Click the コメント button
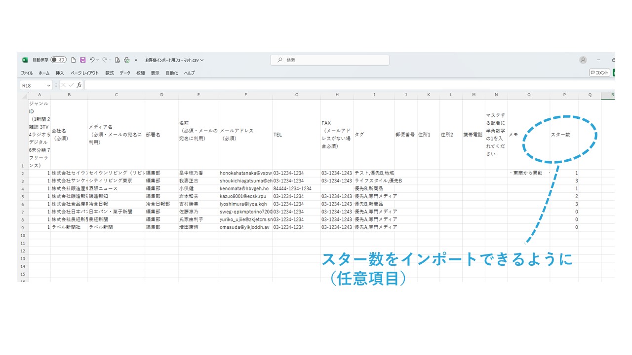 [599, 73]
